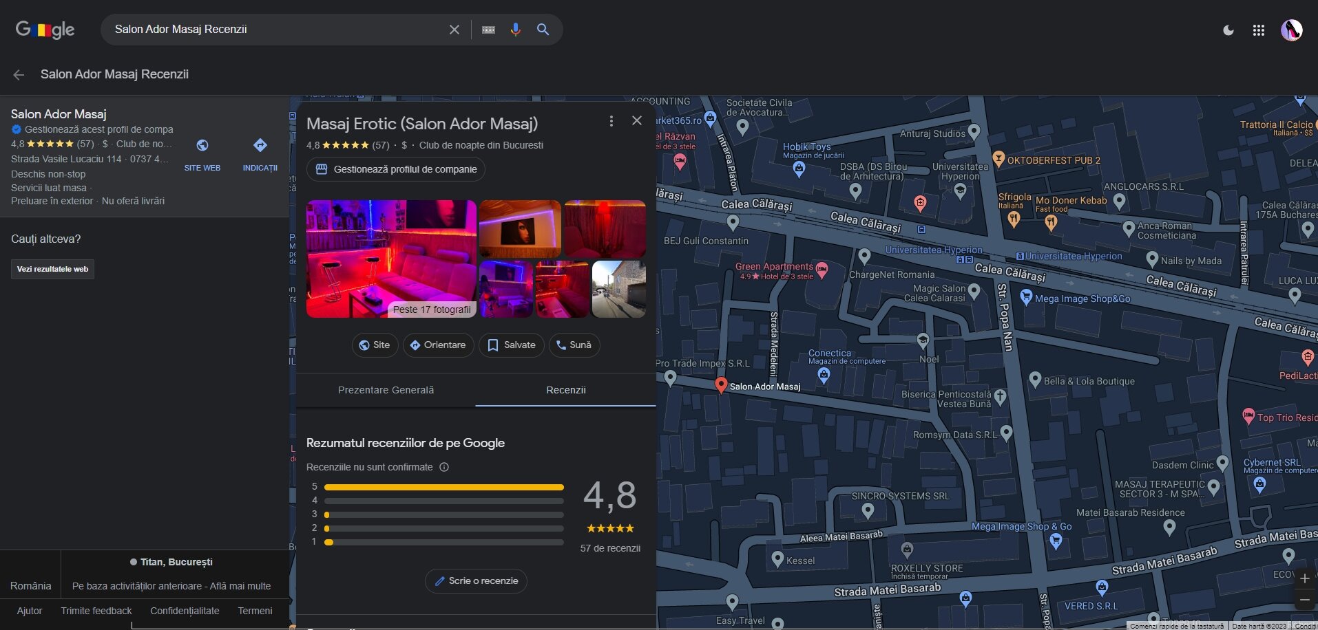Click the INDICAȚII directions icon
Image resolution: width=1318 pixels, height=630 pixels.
[260, 146]
